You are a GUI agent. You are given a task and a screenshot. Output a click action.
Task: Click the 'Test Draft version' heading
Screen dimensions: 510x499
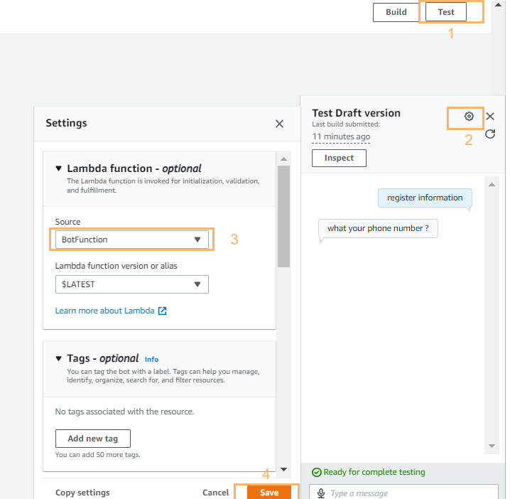point(356,113)
